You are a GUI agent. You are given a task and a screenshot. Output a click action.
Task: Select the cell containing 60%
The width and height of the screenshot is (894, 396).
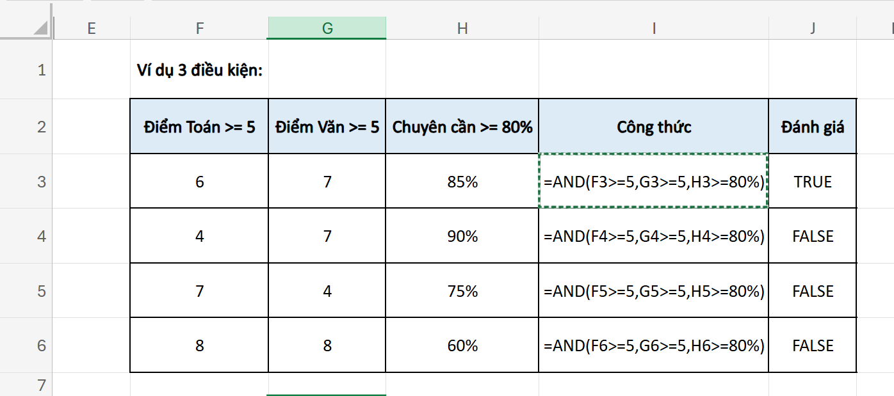point(462,344)
